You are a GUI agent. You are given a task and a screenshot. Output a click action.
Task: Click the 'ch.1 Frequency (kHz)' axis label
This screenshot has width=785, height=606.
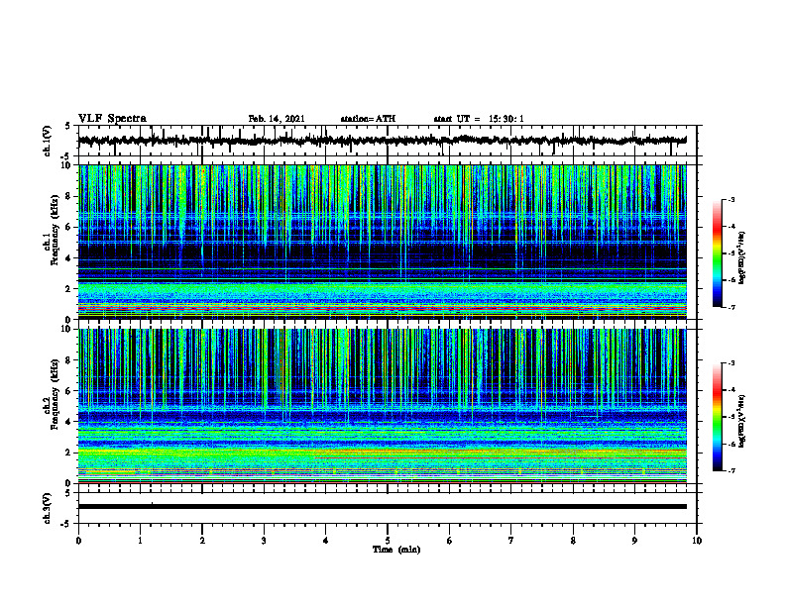coord(52,230)
